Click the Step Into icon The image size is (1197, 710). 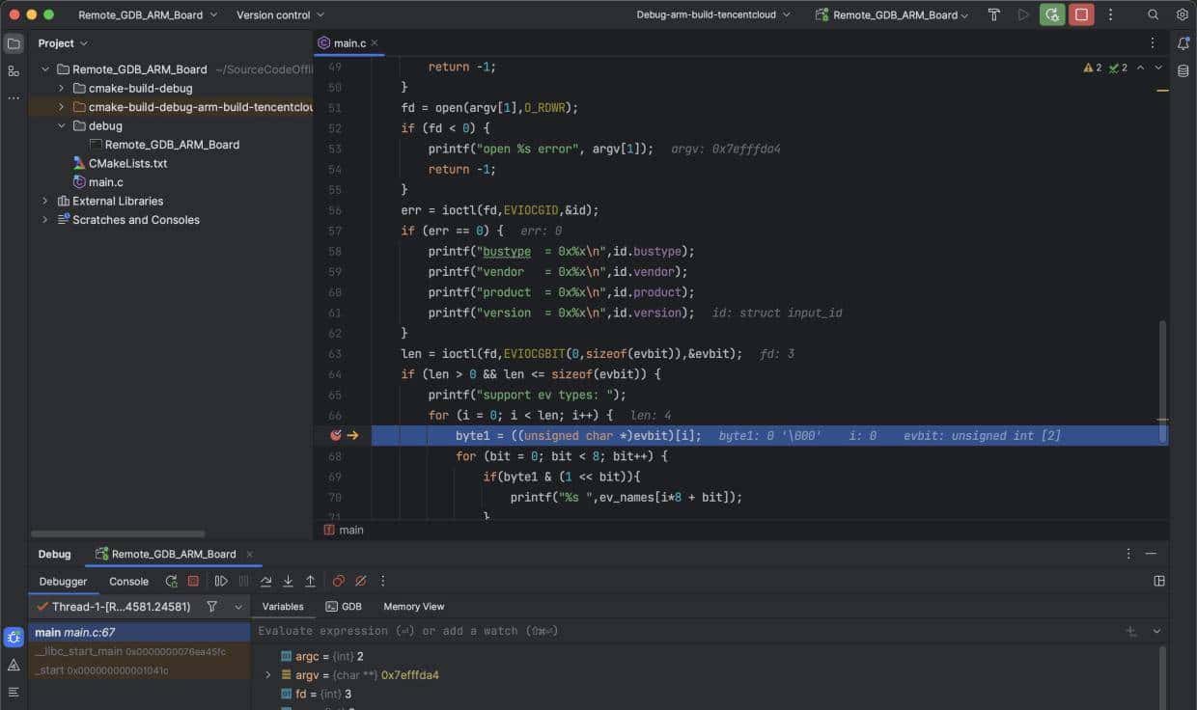coord(288,581)
